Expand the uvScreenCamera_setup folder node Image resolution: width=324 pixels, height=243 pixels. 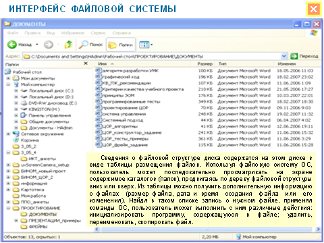(x=8, y=165)
